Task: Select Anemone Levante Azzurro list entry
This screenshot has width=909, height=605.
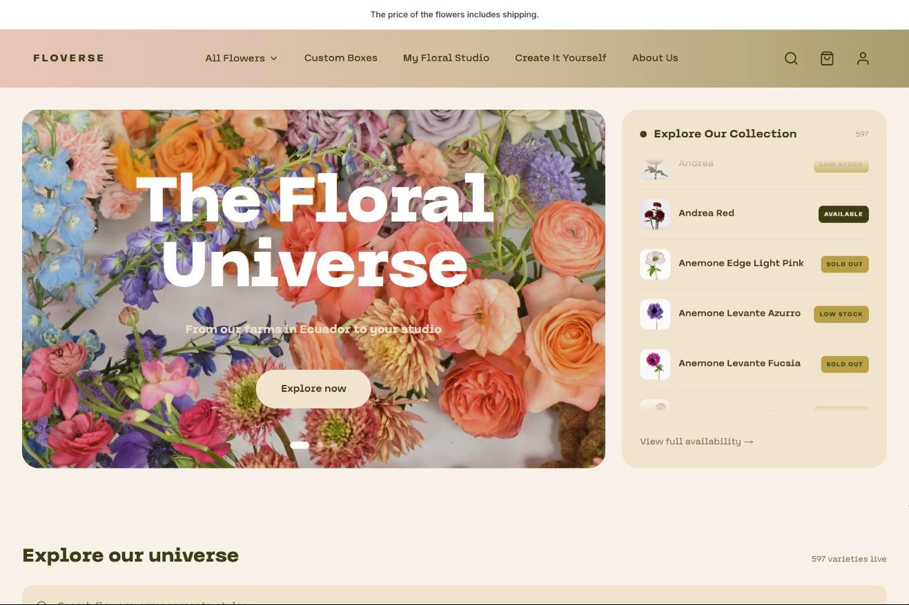Action: click(739, 313)
